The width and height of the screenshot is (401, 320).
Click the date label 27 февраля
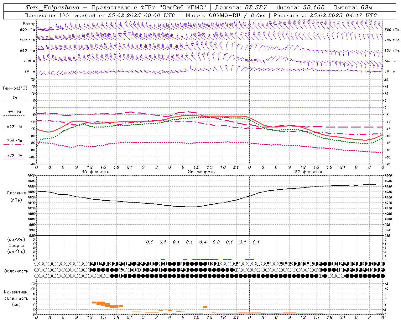[x=308, y=172]
